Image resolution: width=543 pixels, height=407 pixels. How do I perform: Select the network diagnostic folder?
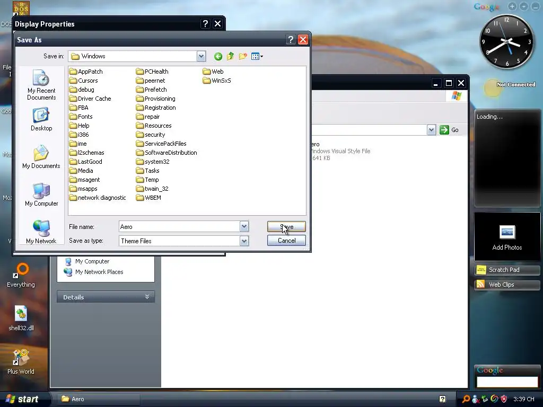click(x=98, y=198)
